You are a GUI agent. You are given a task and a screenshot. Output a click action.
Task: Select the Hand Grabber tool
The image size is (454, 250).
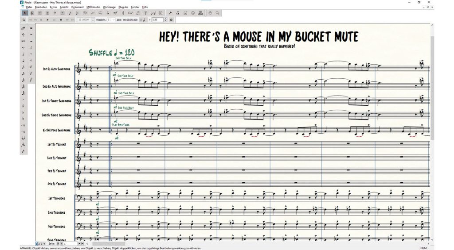210,13
